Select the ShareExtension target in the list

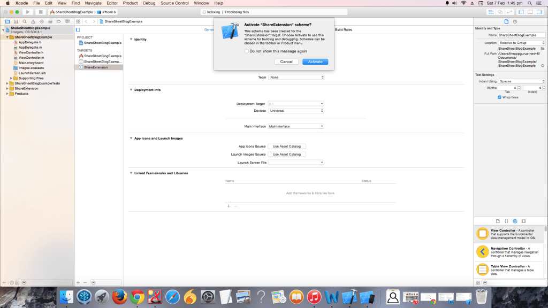(x=98, y=67)
